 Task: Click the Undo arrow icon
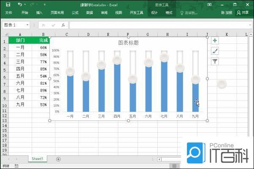point(20,5)
